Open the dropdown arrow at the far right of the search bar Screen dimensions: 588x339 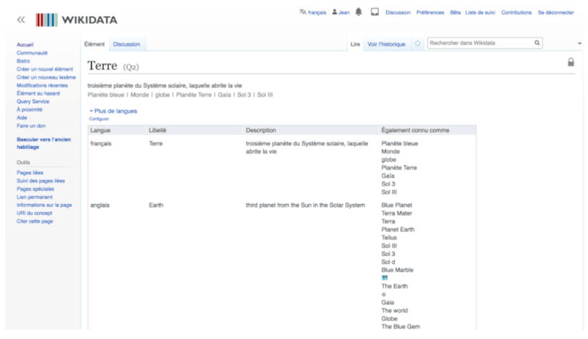click(x=579, y=43)
